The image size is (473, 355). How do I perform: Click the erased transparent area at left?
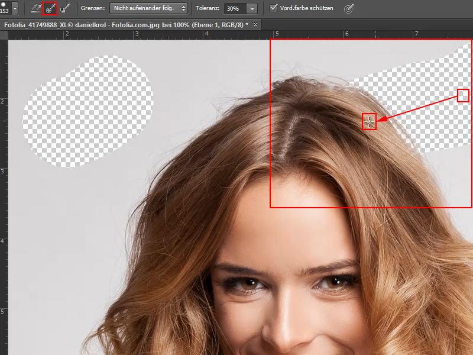pos(88,111)
